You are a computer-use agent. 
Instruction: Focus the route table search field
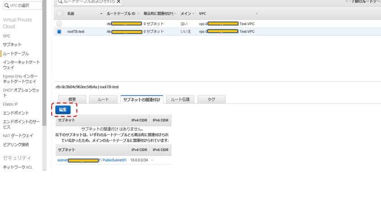point(89,2)
